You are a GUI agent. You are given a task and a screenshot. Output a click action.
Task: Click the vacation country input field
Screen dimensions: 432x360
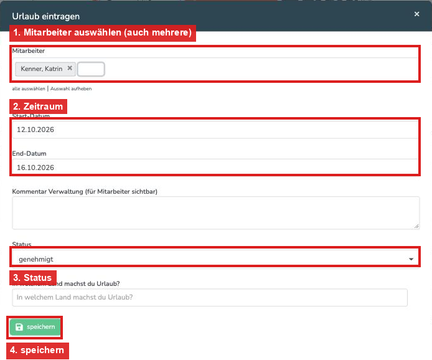click(210, 298)
